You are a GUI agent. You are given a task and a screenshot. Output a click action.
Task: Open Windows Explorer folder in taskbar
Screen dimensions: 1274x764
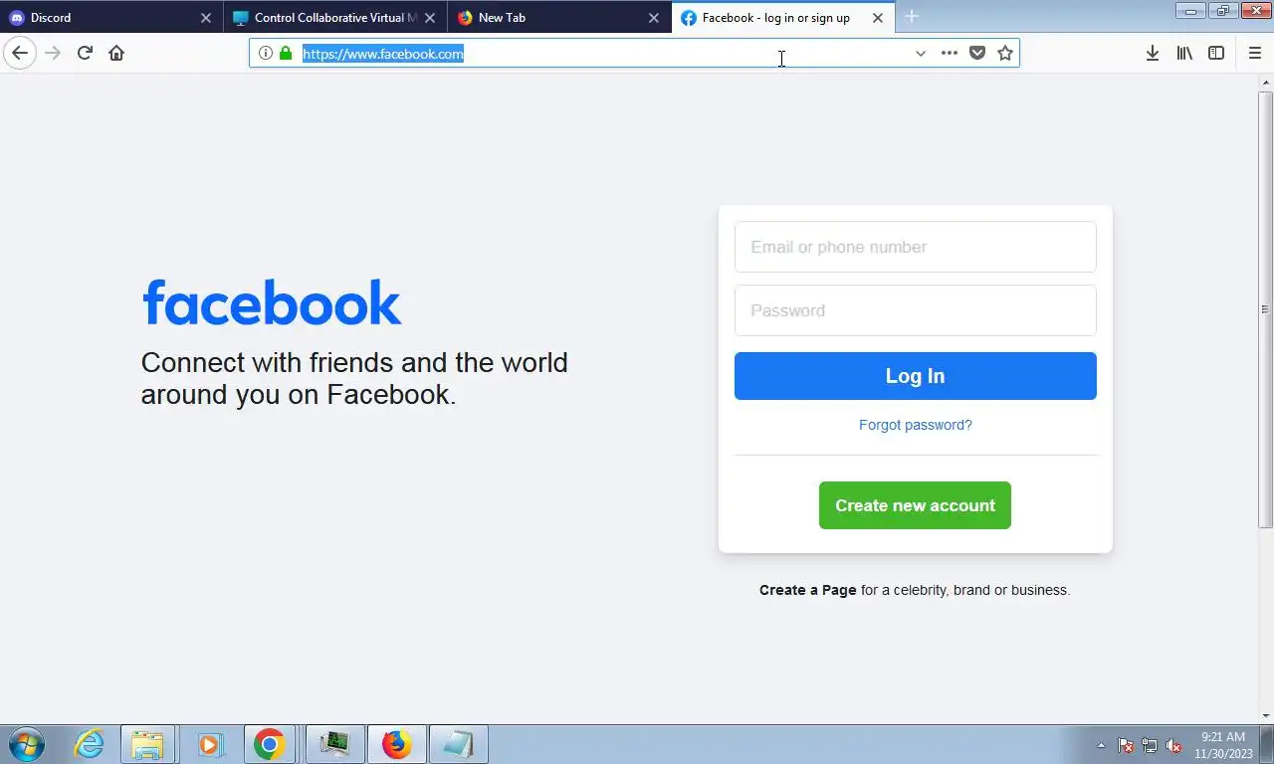(147, 744)
